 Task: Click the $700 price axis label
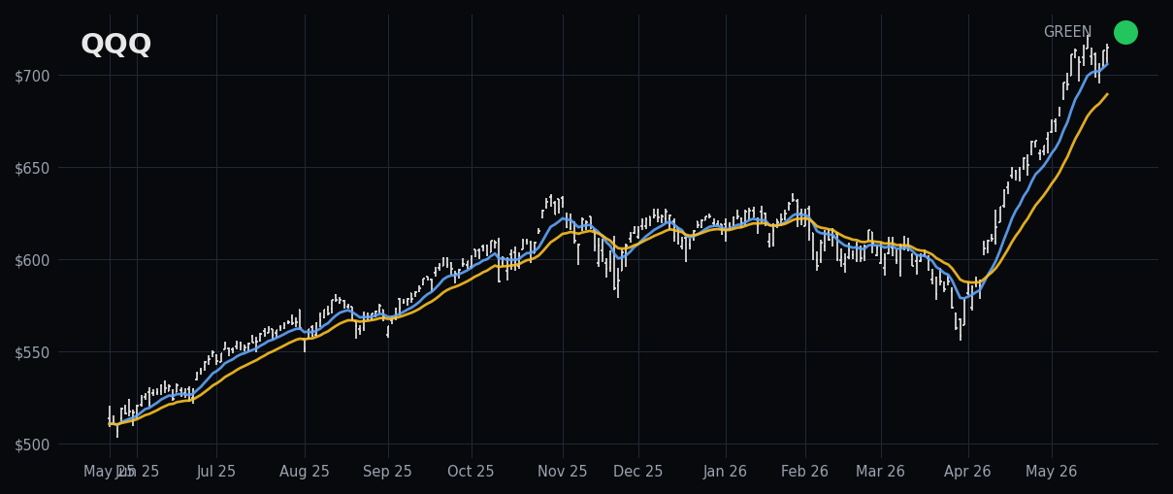(x=34, y=76)
